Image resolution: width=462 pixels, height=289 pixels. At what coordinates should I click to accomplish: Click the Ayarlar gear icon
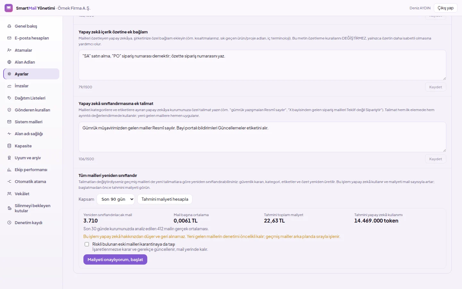coord(9,74)
